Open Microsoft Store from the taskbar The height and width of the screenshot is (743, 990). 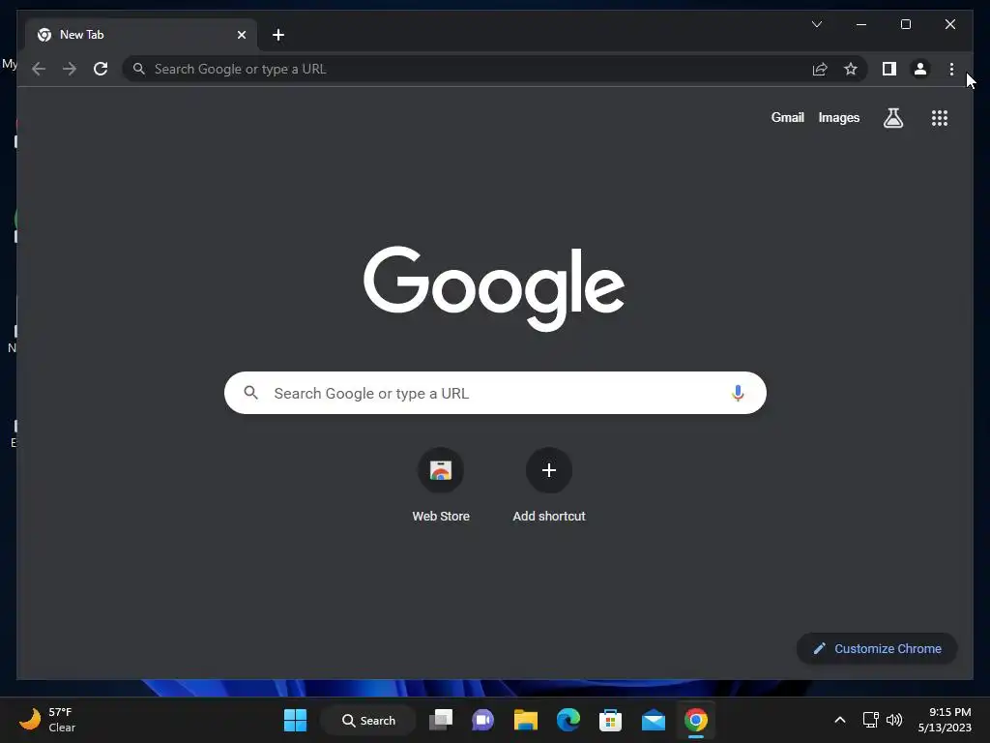pos(611,720)
